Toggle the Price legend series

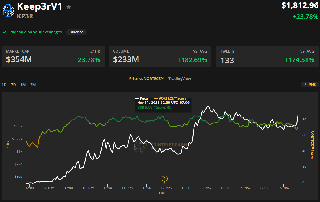142,99
